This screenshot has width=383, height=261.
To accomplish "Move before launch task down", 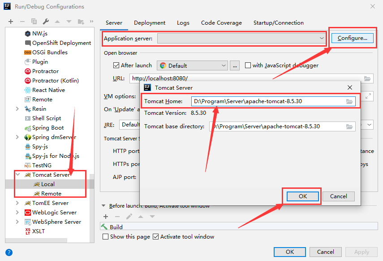I will [x=152, y=217].
